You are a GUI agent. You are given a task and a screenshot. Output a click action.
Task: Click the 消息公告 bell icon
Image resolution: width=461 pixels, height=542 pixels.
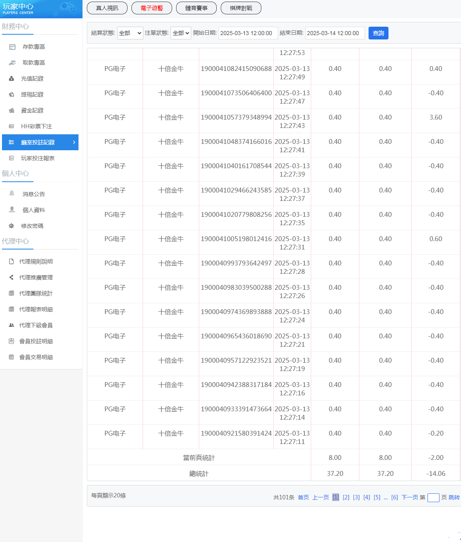pos(12,194)
